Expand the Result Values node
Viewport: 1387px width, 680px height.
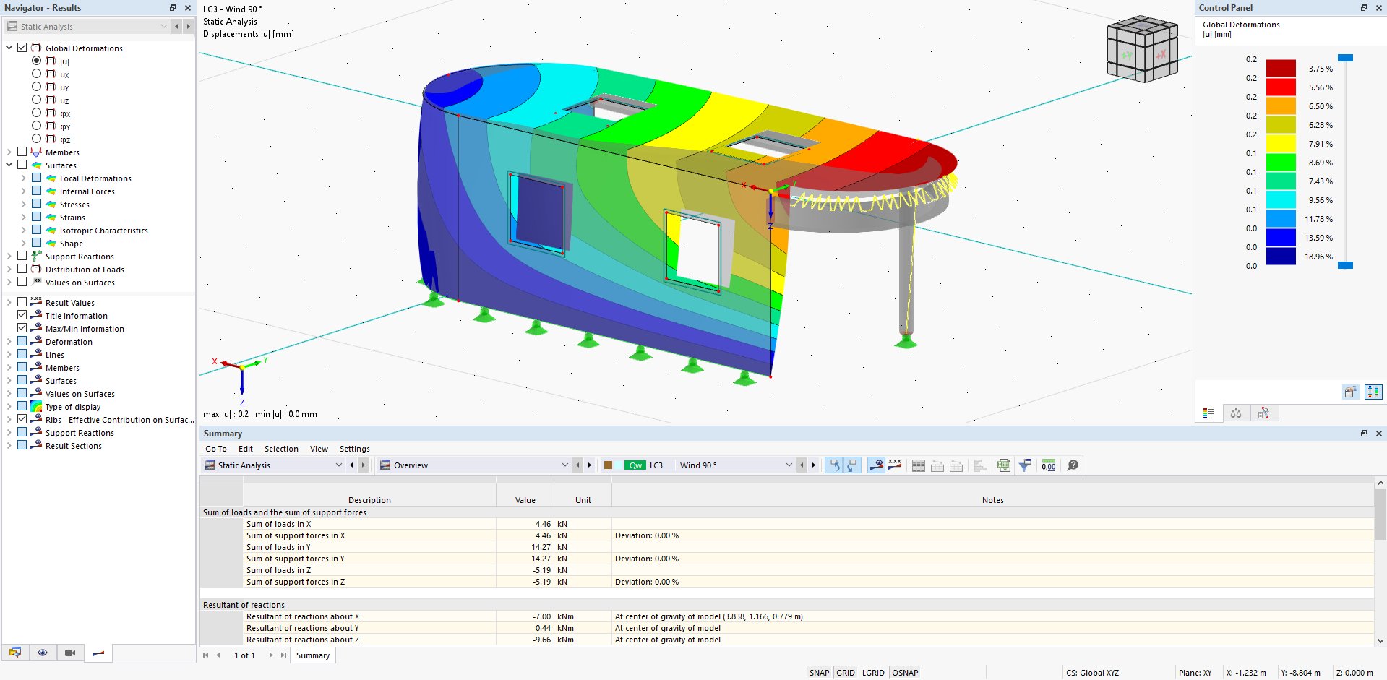click(x=9, y=302)
